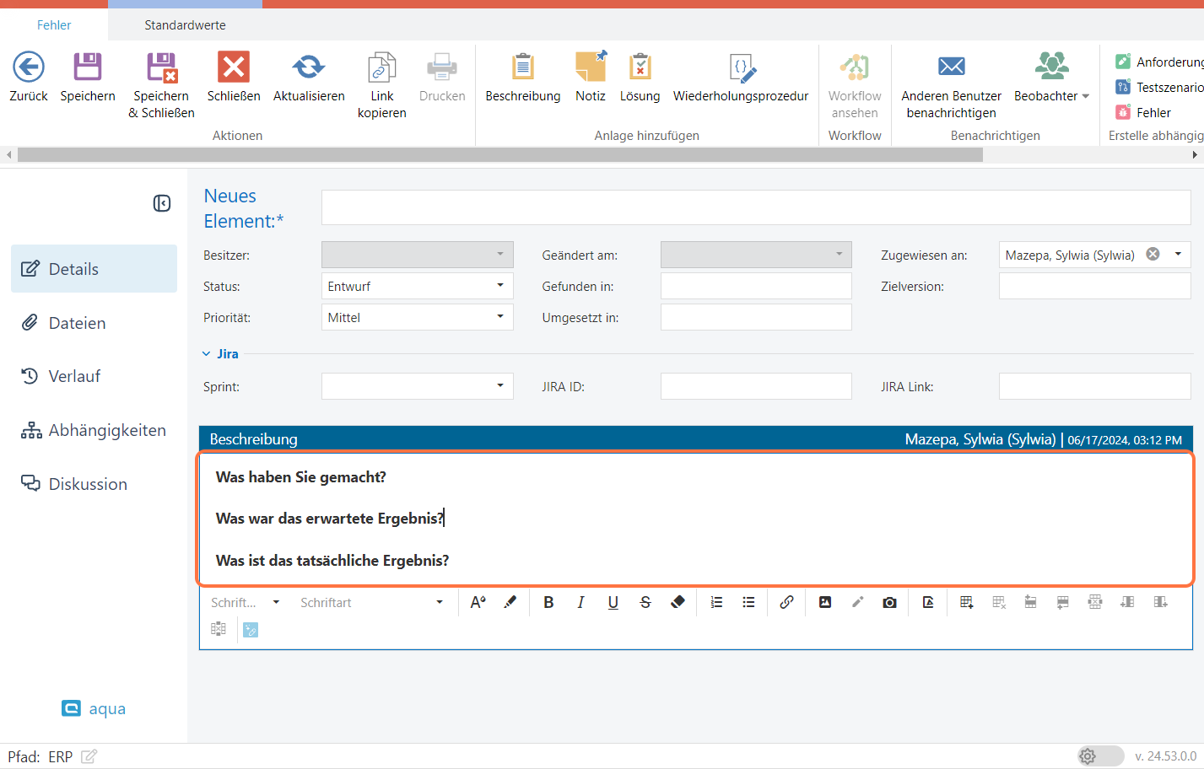Add a Notiz attachment
The height and width of the screenshot is (769, 1204).
click(590, 67)
